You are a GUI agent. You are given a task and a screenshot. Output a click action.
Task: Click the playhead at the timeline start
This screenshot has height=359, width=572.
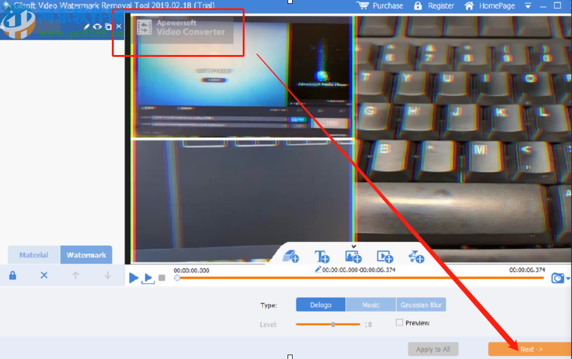click(177, 278)
